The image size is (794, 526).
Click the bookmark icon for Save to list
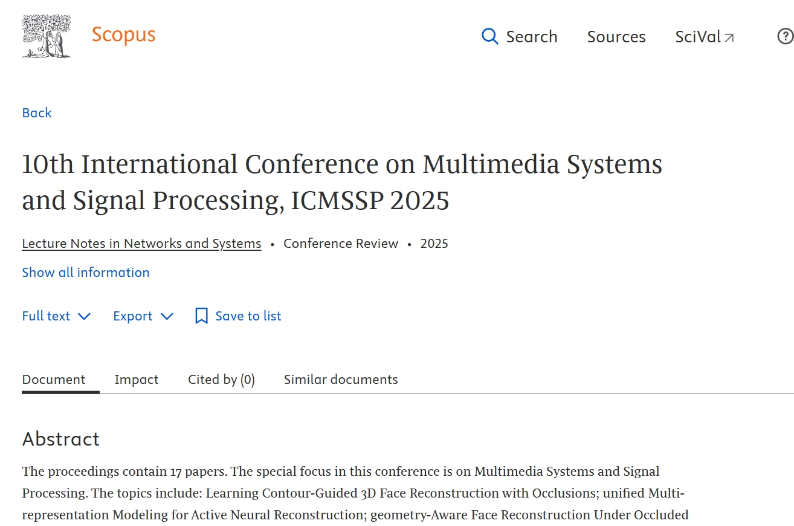(201, 316)
